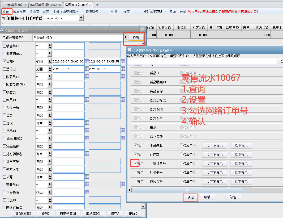Click the settings dialog horizontal scrollbar
Screen dimensions: 283x218
pyautogui.click(x=187, y=190)
